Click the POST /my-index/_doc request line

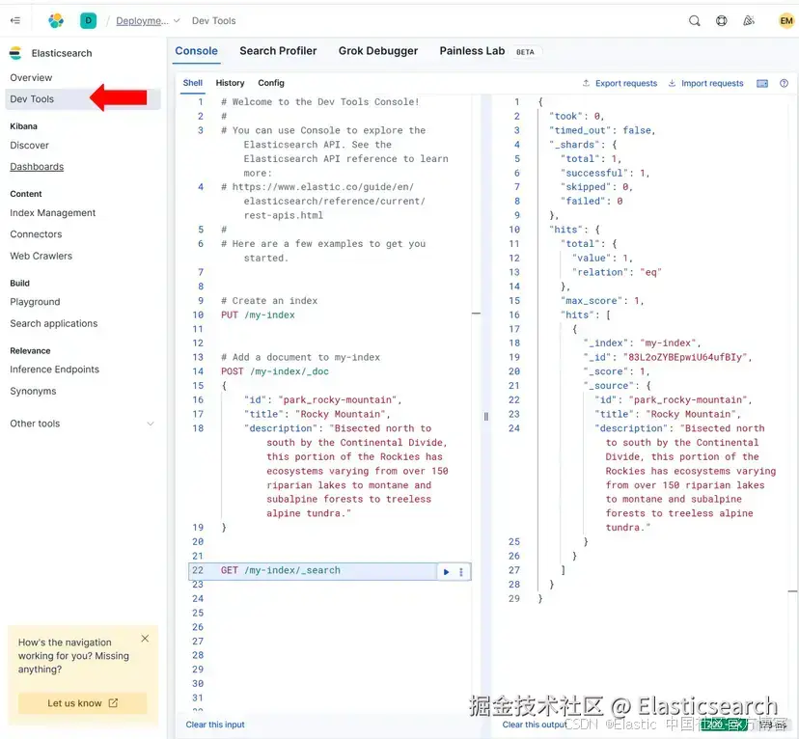[275, 371]
